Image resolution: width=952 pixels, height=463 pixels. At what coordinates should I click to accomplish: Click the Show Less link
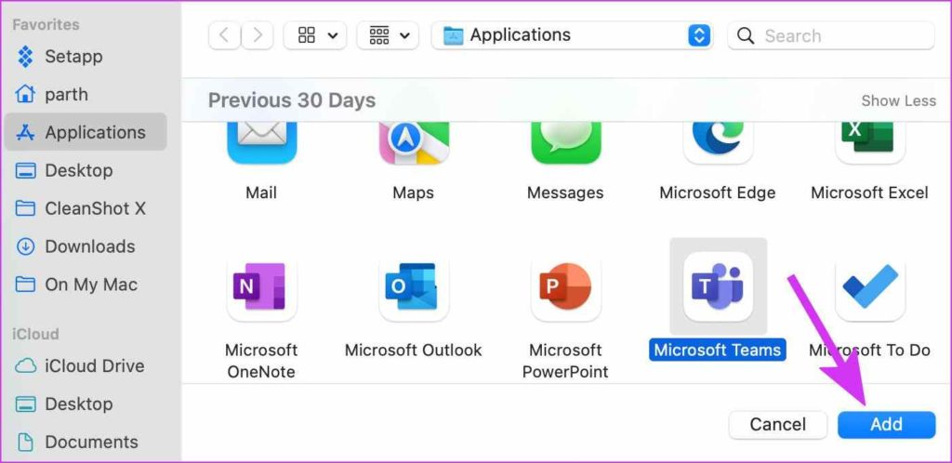[x=899, y=100]
